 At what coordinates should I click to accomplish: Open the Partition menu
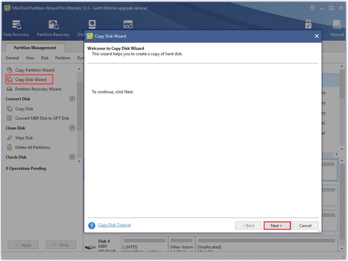(x=63, y=58)
